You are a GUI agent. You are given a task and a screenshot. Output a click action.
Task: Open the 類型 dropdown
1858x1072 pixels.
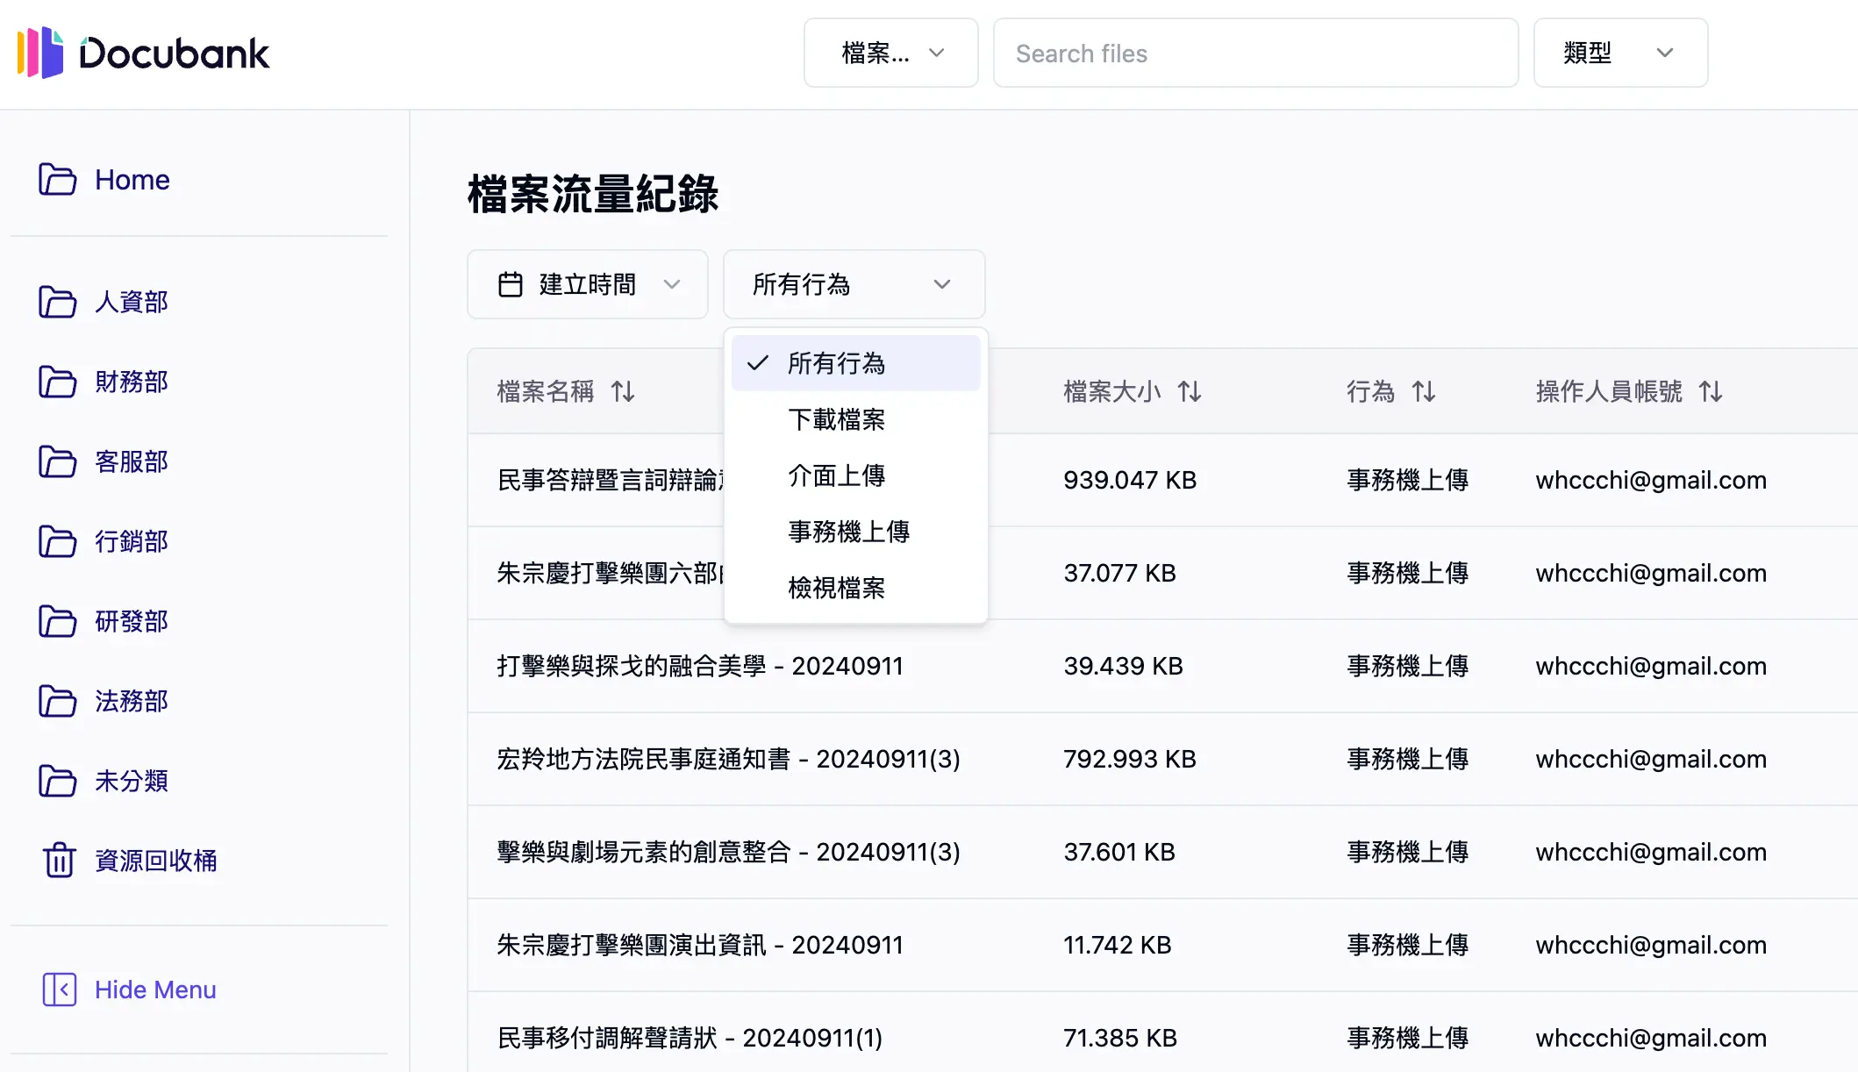tap(1619, 53)
